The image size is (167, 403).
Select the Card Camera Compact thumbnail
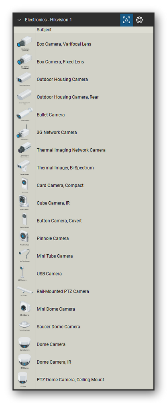(24, 185)
